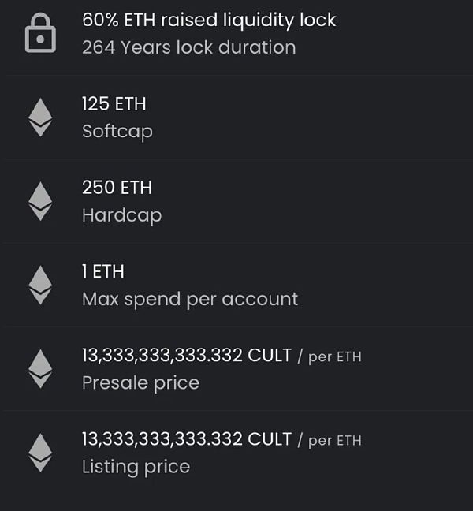Click the Hardcap label
Image resolution: width=473 pixels, height=511 pixels.
[122, 215]
